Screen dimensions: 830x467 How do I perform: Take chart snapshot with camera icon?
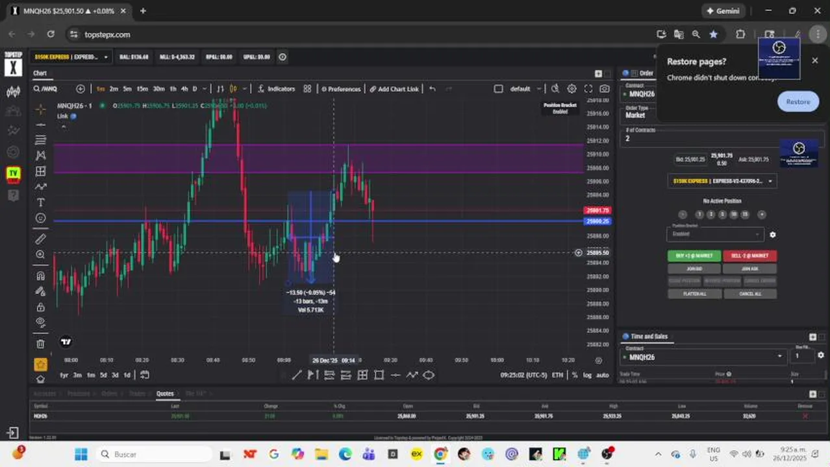pos(605,89)
